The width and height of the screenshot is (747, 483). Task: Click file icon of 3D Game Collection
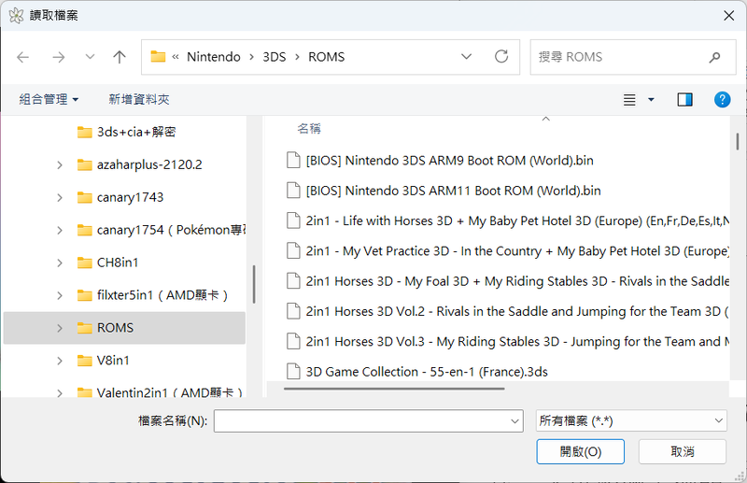[293, 371]
